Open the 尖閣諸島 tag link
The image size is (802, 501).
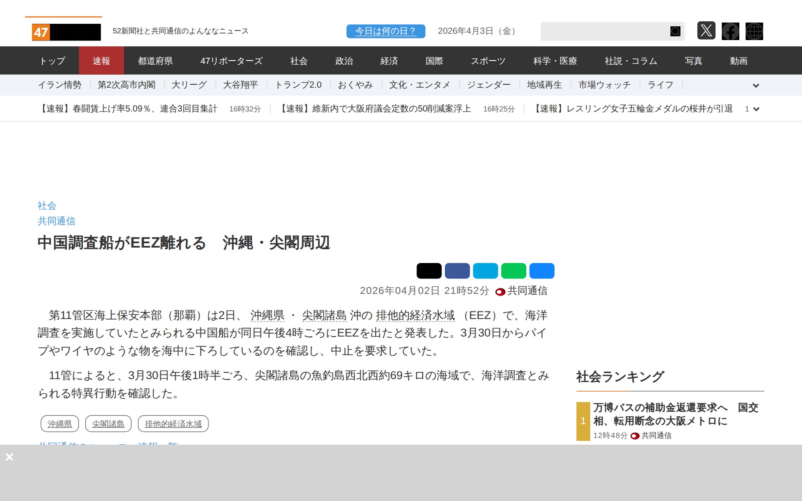108,424
